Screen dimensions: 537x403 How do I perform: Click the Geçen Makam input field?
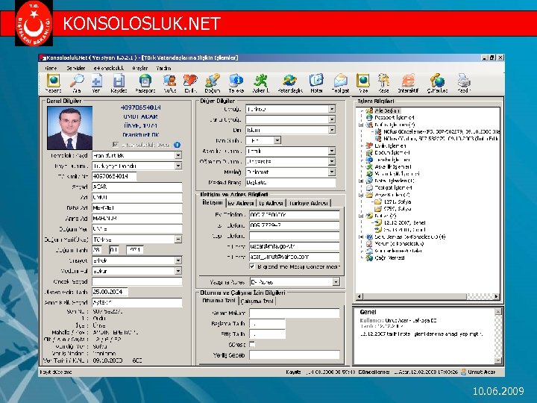tap(294, 313)
